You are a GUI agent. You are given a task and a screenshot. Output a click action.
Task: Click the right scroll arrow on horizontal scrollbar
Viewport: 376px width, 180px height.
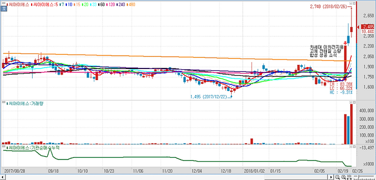tap(331, 177)
